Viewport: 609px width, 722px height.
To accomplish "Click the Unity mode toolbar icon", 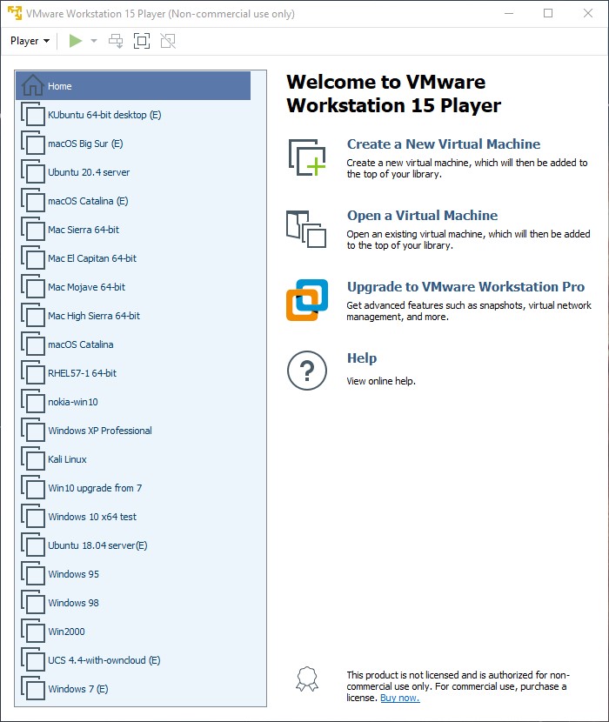I will pyautogui.click(x=168, y=41).
